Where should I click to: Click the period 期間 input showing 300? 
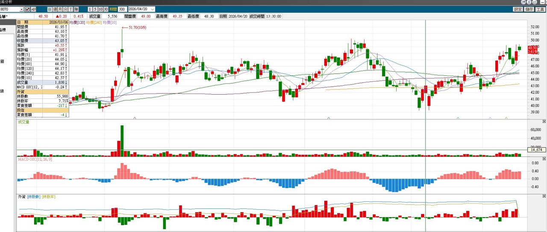pos(122,9)
